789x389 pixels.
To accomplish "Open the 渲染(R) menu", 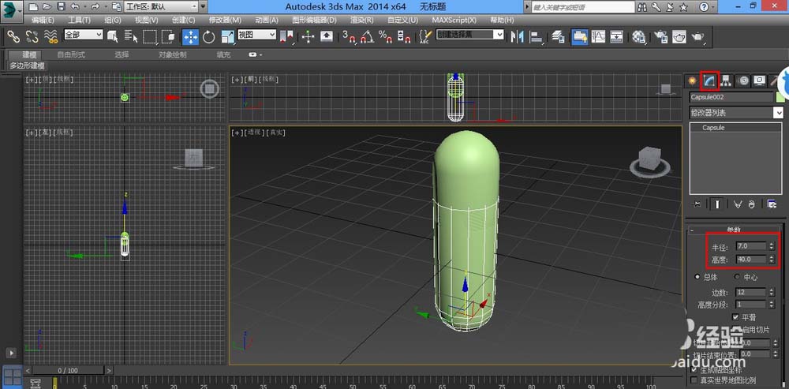I will click(362, 21).
